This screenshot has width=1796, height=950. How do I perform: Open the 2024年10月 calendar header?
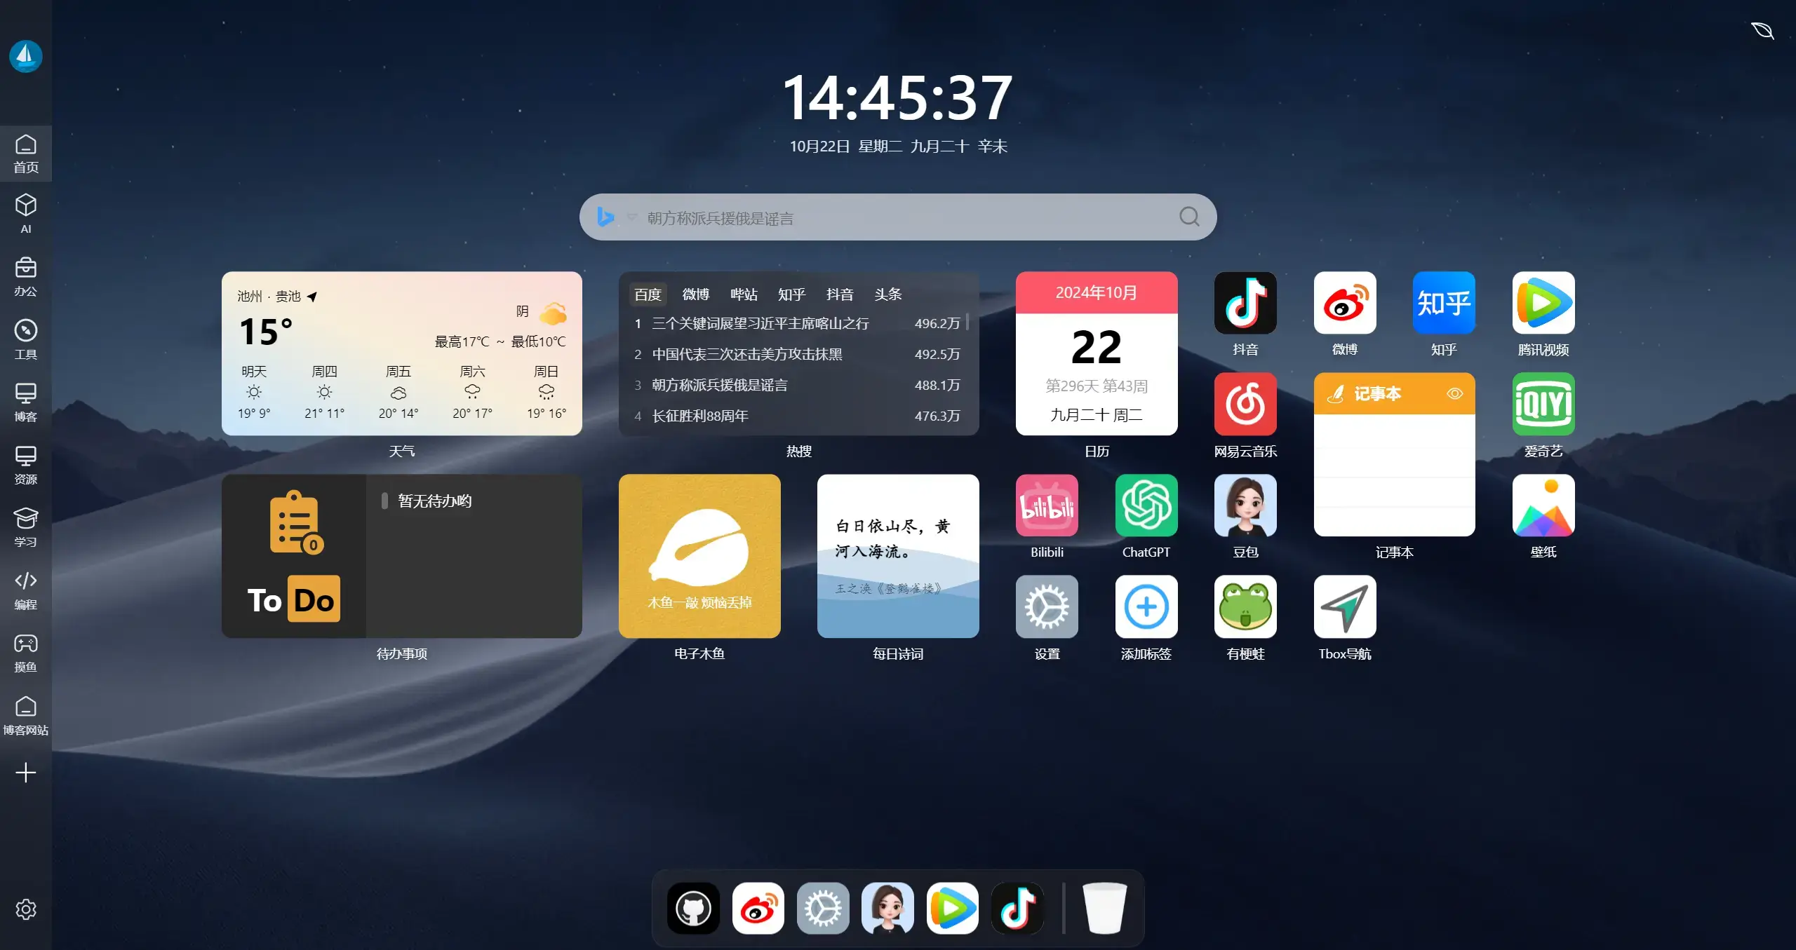1096,292
